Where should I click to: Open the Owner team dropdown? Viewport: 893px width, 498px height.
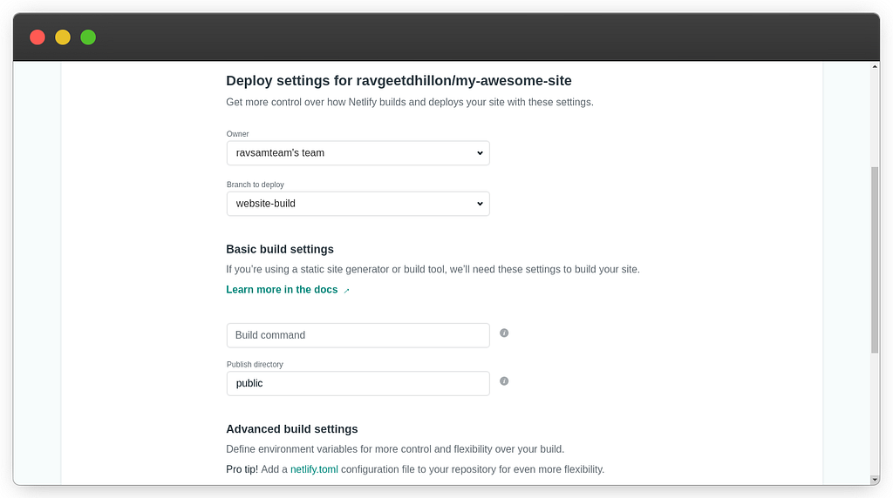tap(358, 153)
